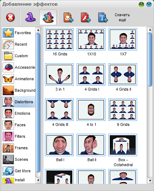Open the Favorites category

click(19, 33)
